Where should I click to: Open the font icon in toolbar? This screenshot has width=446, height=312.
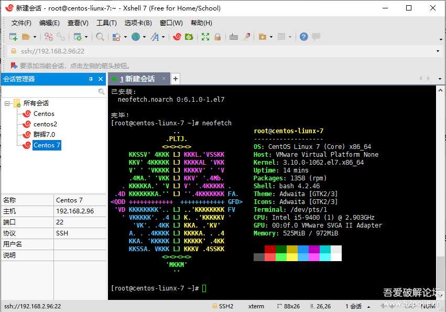(x=155, y=37)
